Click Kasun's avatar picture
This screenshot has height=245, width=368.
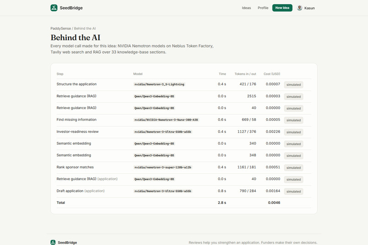point(299,8)
